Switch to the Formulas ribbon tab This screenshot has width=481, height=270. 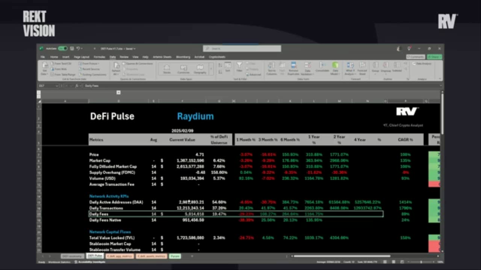point(100,57)
